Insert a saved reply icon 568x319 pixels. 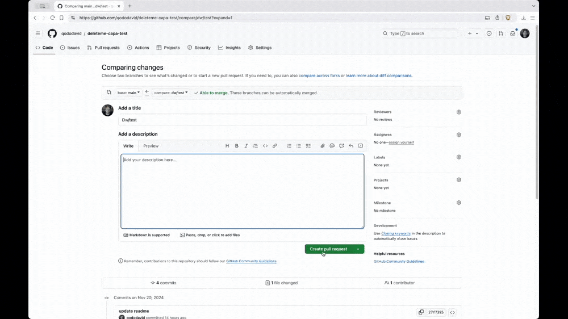(351, 146)
